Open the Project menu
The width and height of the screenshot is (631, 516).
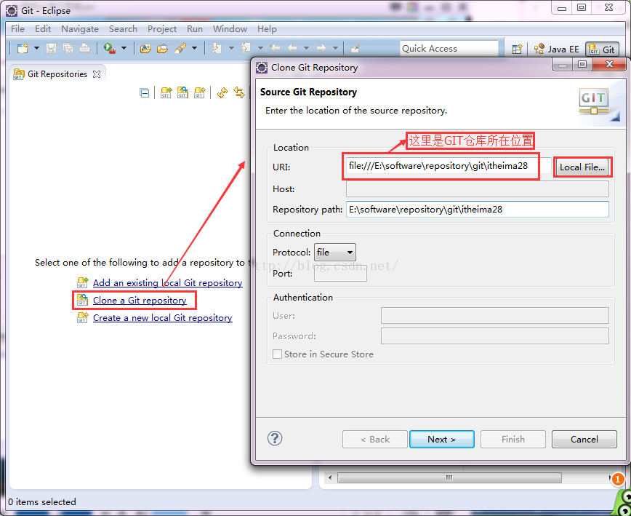tap(162, 29)
